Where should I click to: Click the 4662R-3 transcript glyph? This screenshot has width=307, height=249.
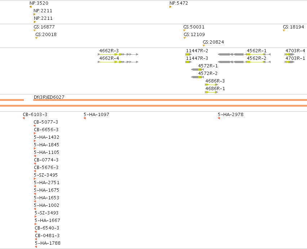tap(118, 54)
